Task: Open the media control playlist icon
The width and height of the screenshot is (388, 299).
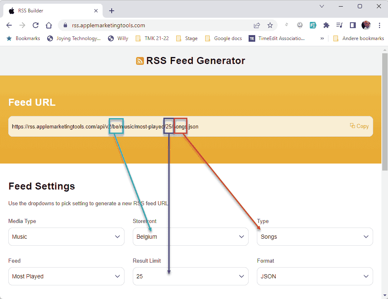Action: pyautogui.click(x=340, y=25)
